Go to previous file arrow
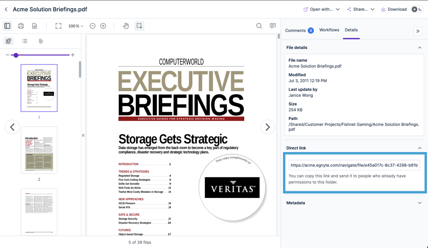This screenshot has height=248, width=428. (12, 127)
